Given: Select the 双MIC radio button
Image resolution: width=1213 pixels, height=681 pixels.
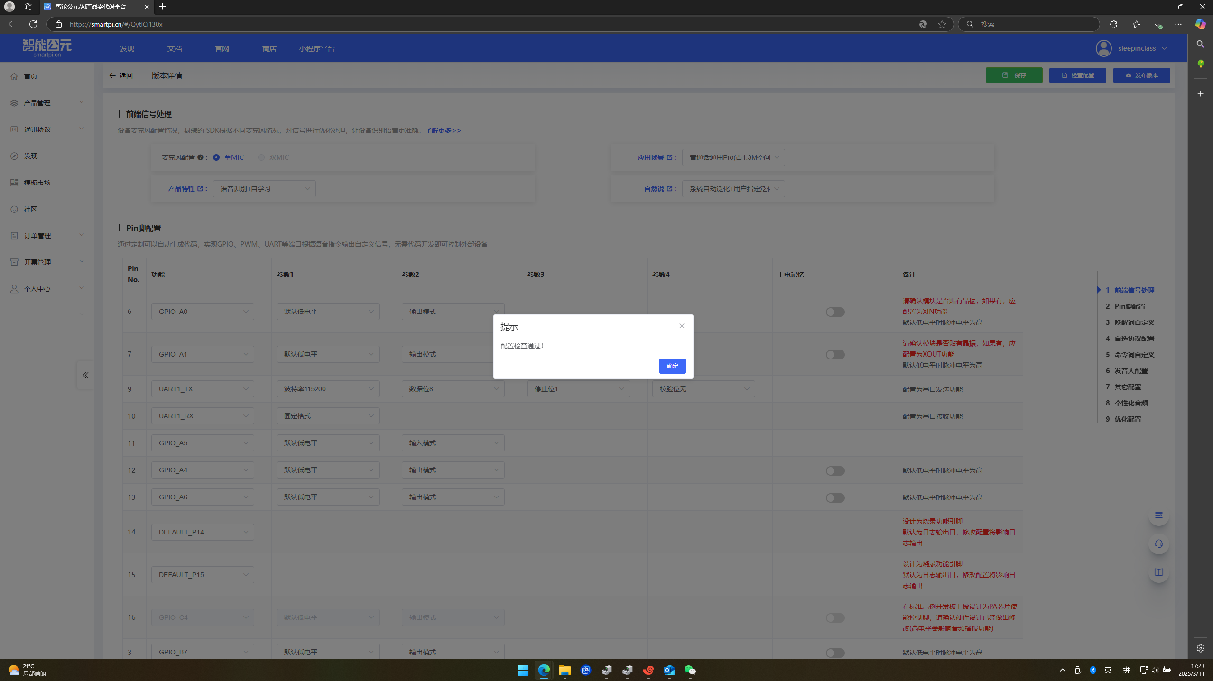Looking at the screenshot, I should (x=261, y=157).
